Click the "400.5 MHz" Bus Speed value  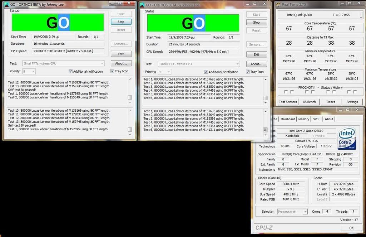[291, 194]
